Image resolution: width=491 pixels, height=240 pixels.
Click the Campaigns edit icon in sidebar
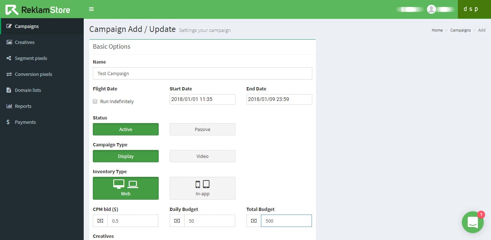9,26
